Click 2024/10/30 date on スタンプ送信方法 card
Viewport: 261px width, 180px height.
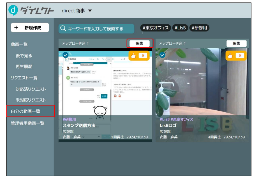[x=137, y=137]
